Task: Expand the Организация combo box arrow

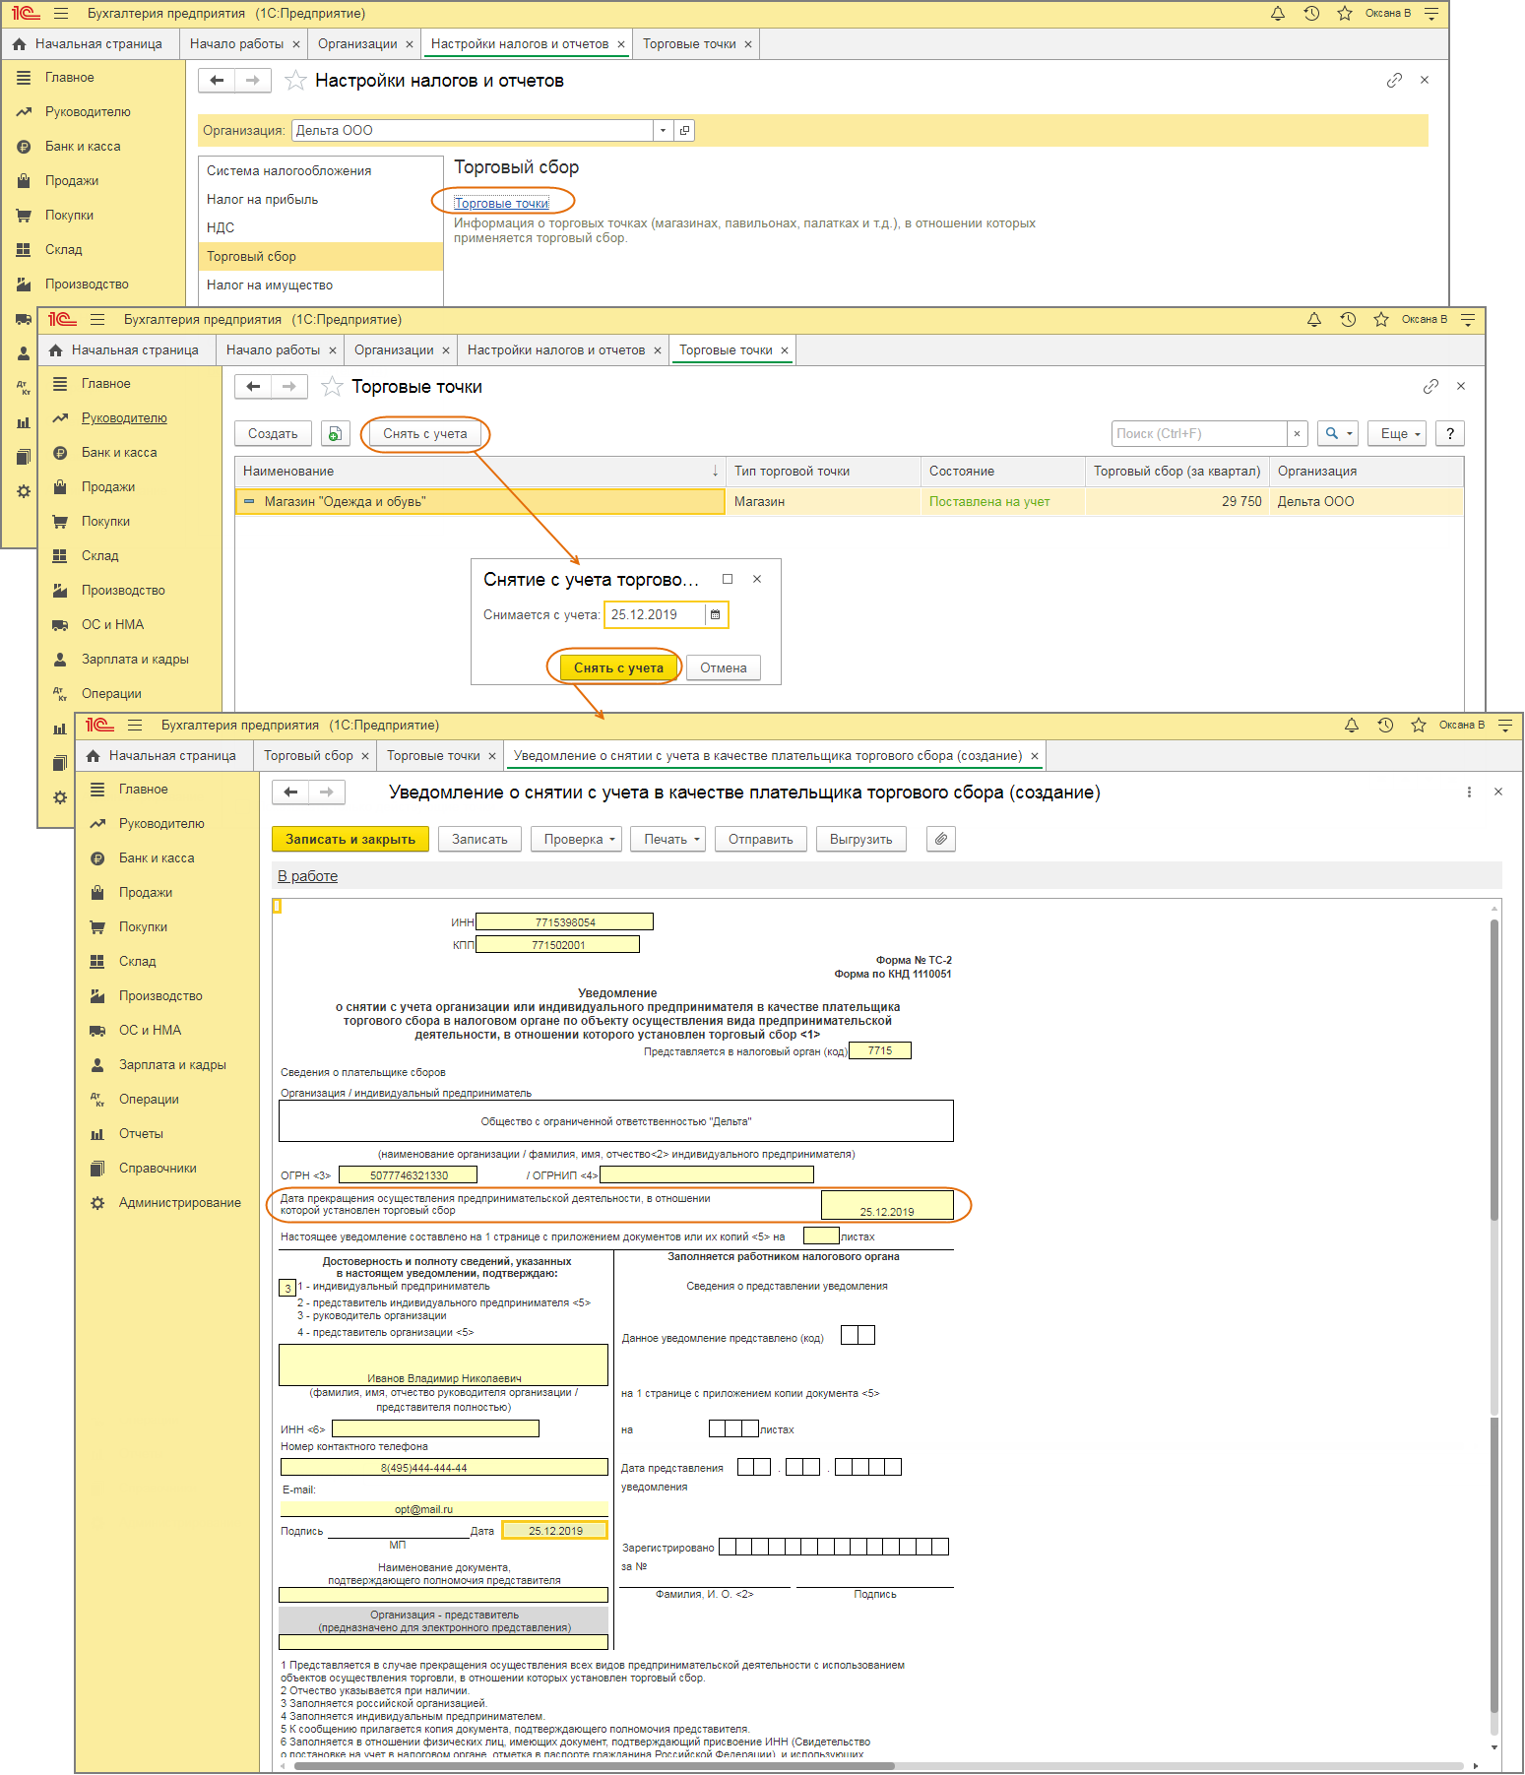Action: (663, 130)
